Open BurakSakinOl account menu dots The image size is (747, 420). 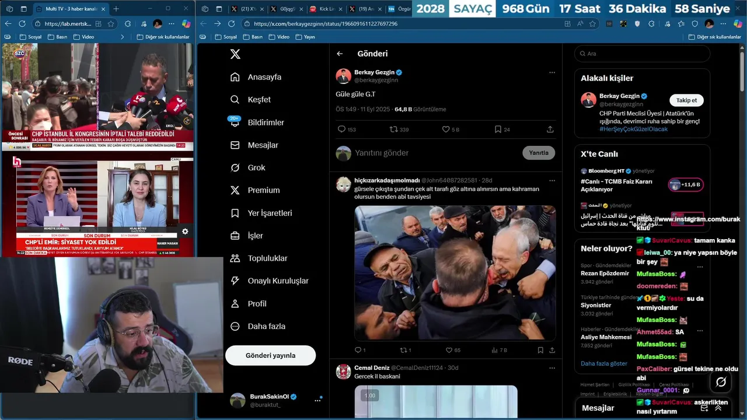[317, 400]
